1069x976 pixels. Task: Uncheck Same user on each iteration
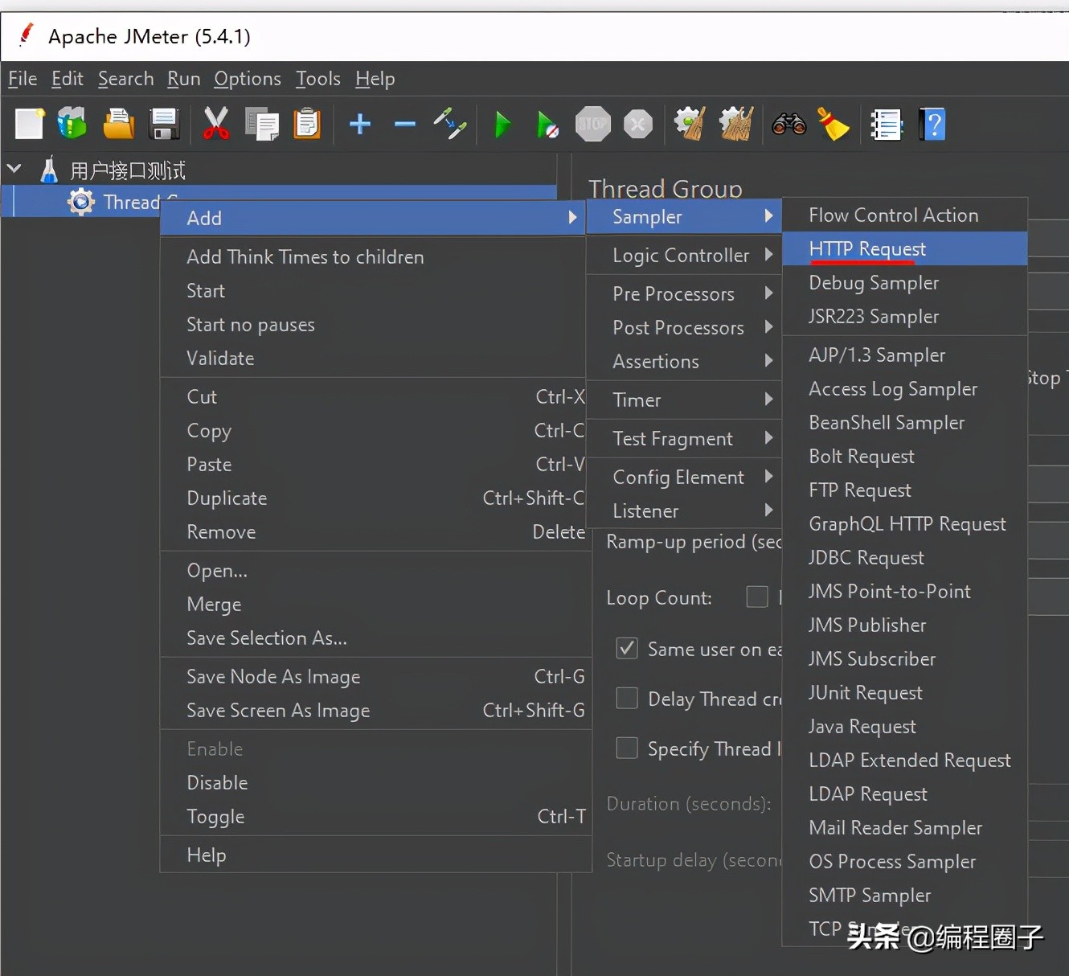coord(627,648)
